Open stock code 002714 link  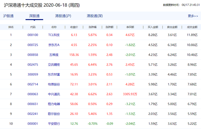pos(33,84)
